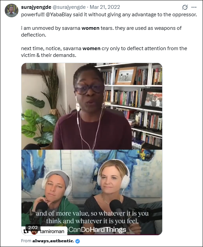
Task: Play the video in the upper frame
Action: click(92, 106)
